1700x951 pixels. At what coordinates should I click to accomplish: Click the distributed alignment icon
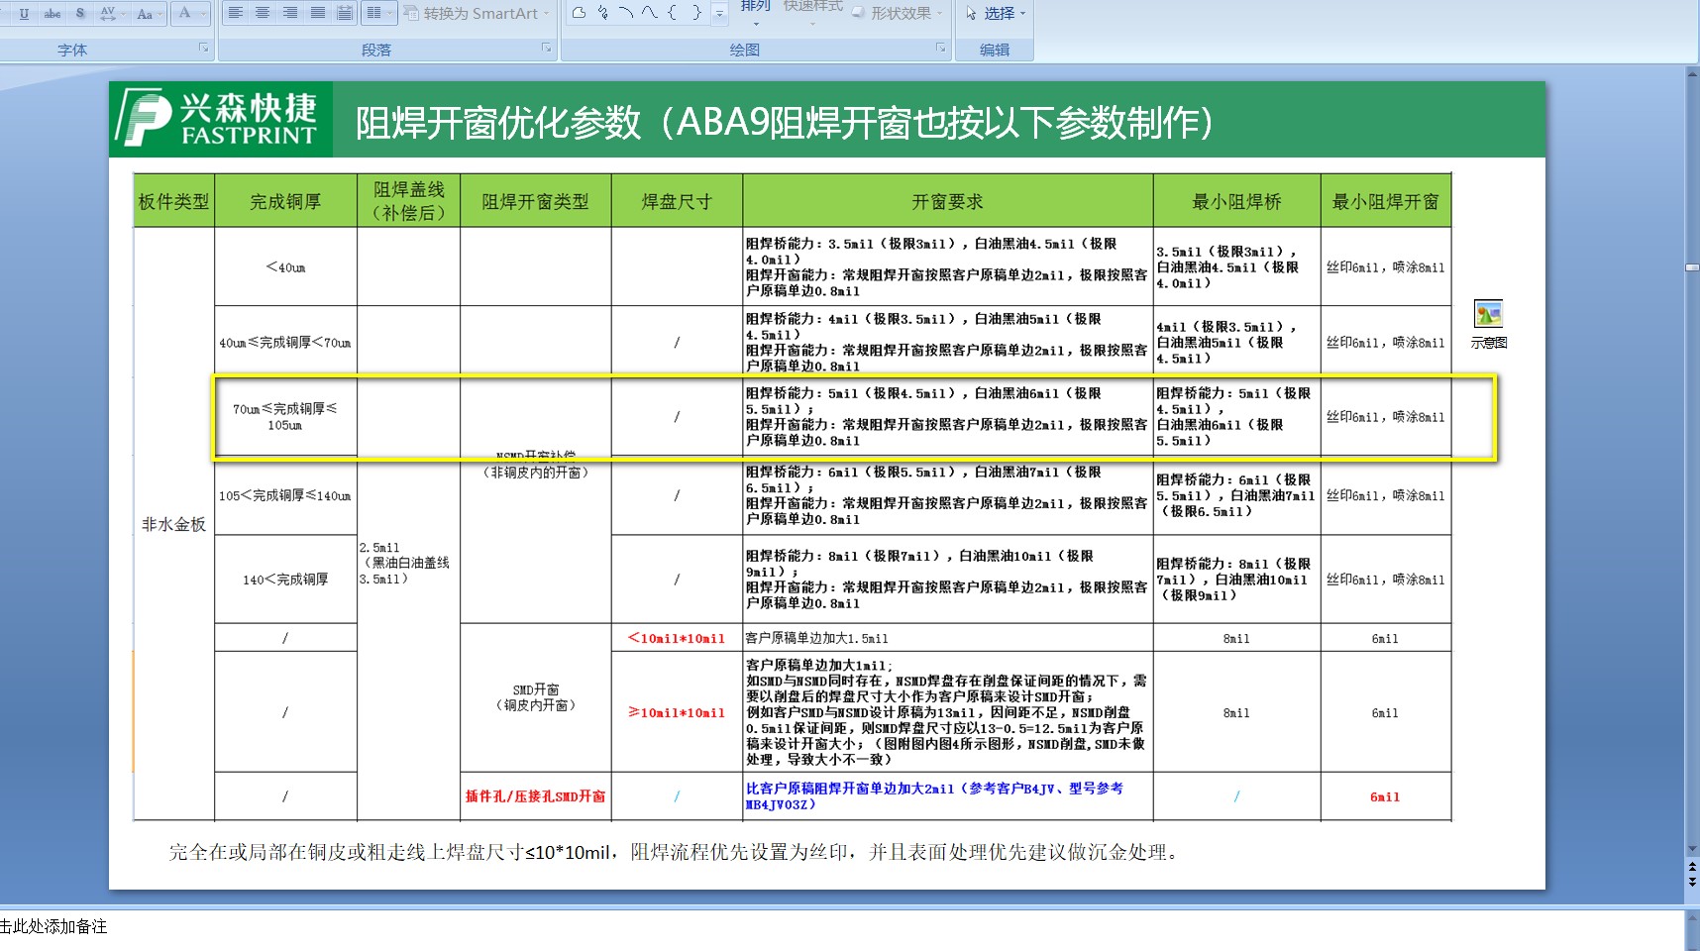(345, 13)
